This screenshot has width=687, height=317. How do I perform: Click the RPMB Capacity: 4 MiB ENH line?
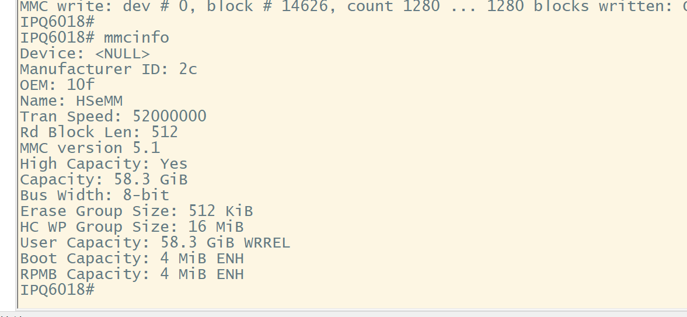tap(132, 274)
